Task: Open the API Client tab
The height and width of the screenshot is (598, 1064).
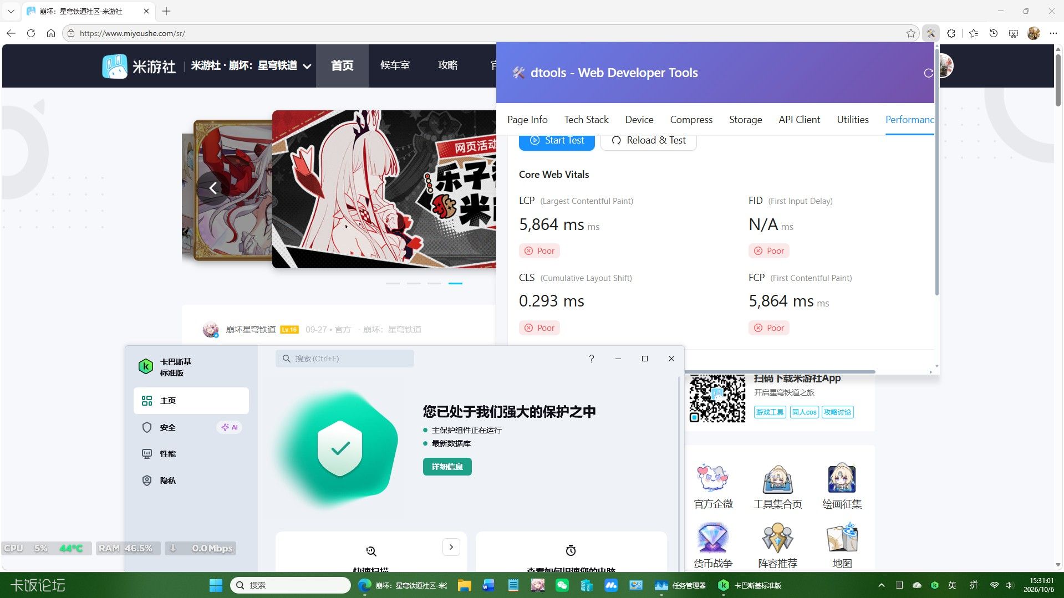Action: coord(799,120)
